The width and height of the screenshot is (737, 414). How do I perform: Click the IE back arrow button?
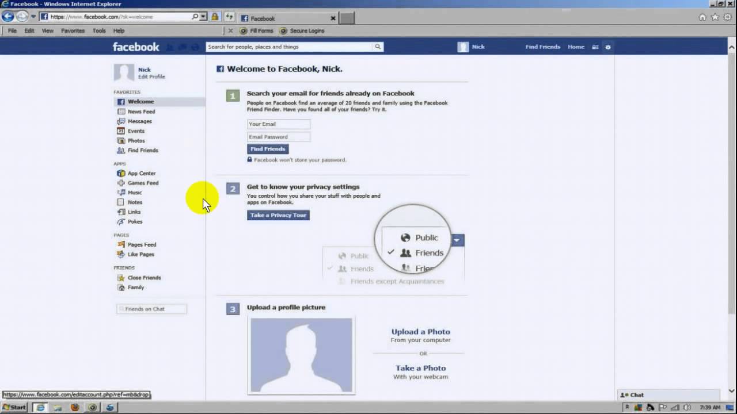(x=7, y=17)
